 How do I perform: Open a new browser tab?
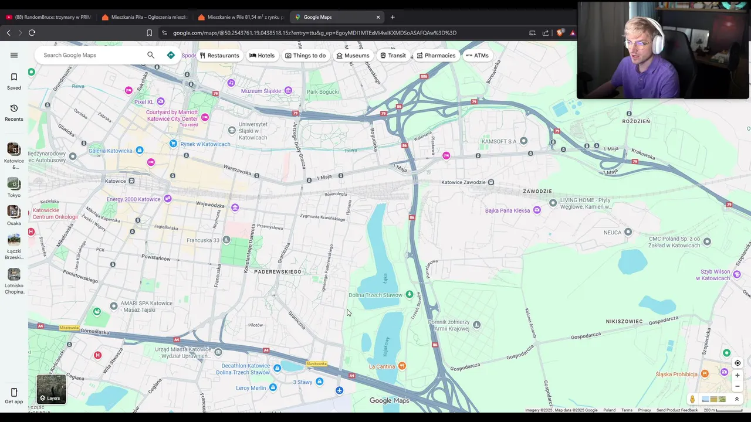(x=393, y=17)
